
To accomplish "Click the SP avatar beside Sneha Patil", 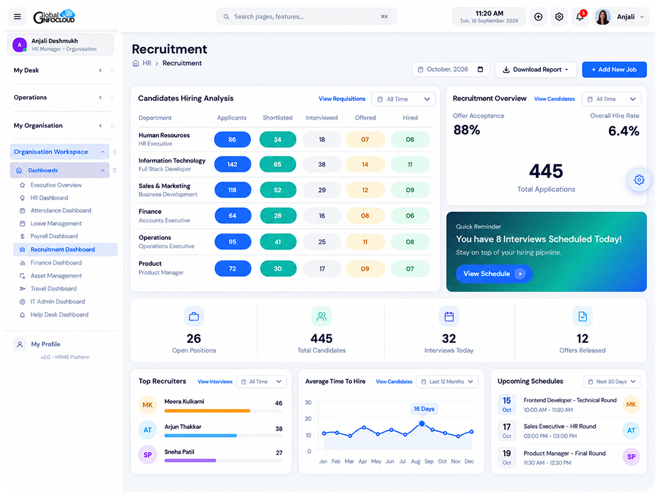I will [148, 455].
